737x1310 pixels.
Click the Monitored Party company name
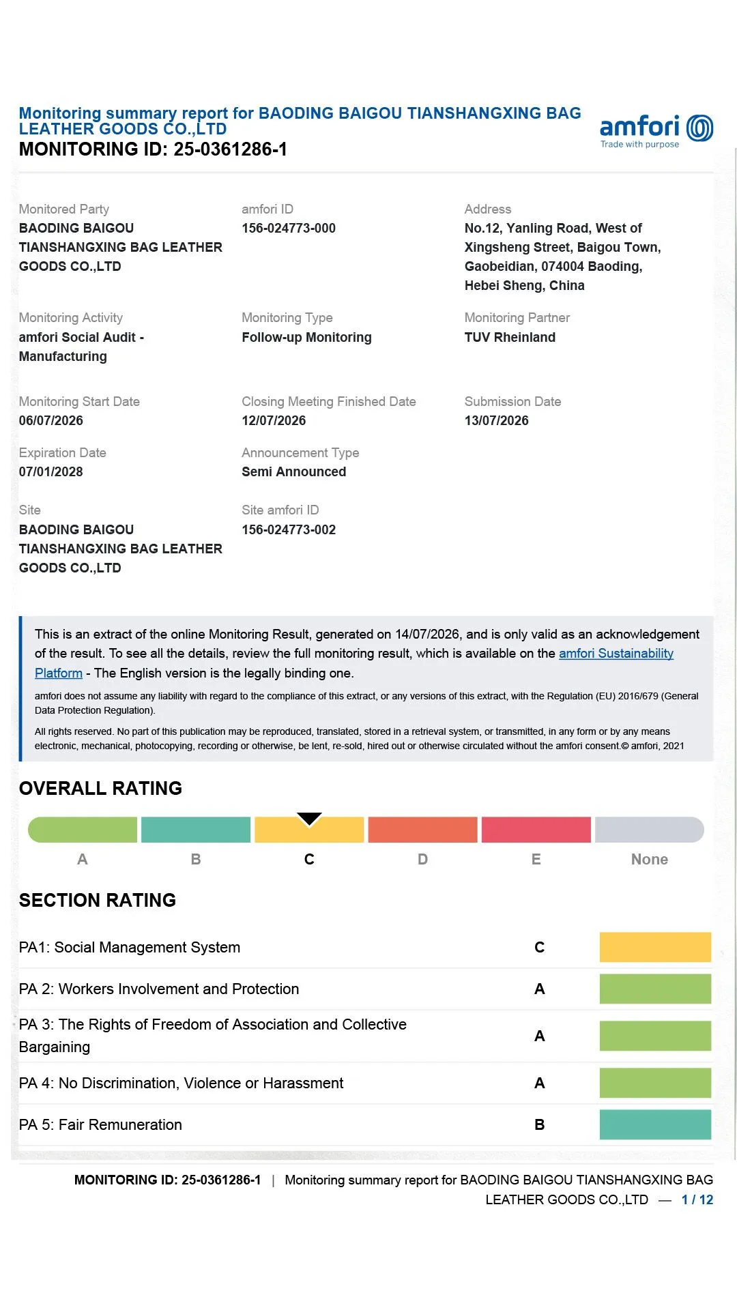[x=121, y=247]
